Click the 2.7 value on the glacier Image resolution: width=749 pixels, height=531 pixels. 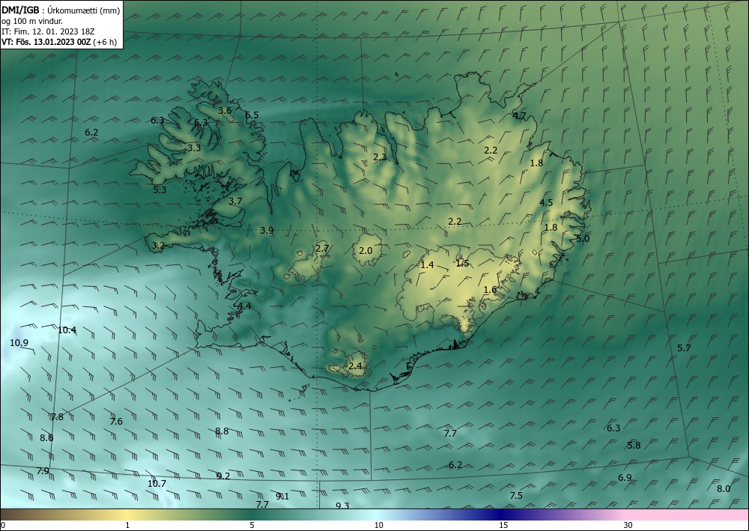coord(322,249)
